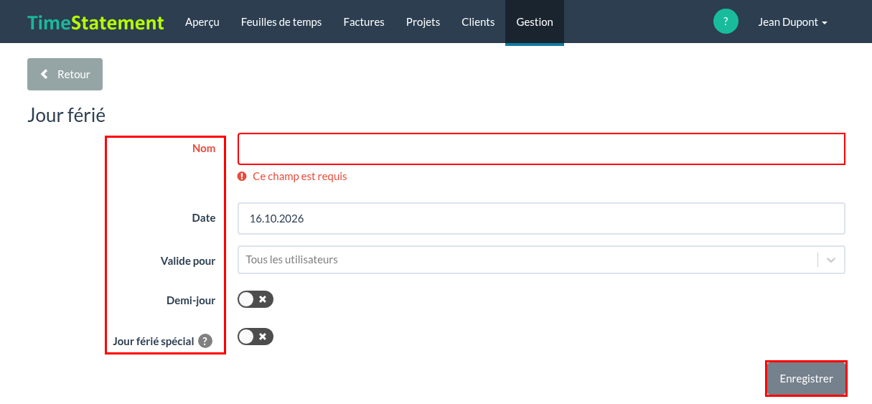Click the "Jour férié" page heading
Screen dimensions: 872x404
(66, 116)
